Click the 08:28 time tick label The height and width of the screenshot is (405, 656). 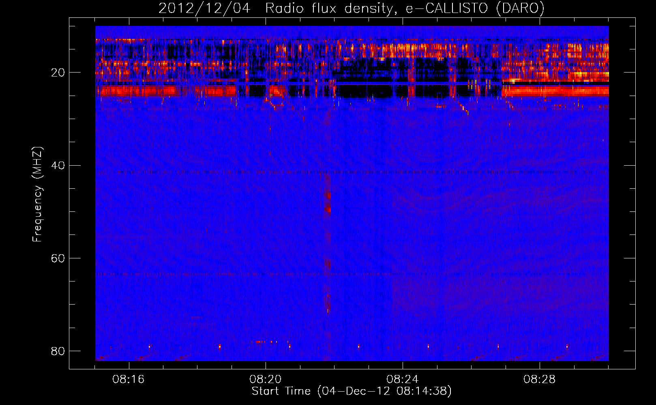(x=540, y=379)
